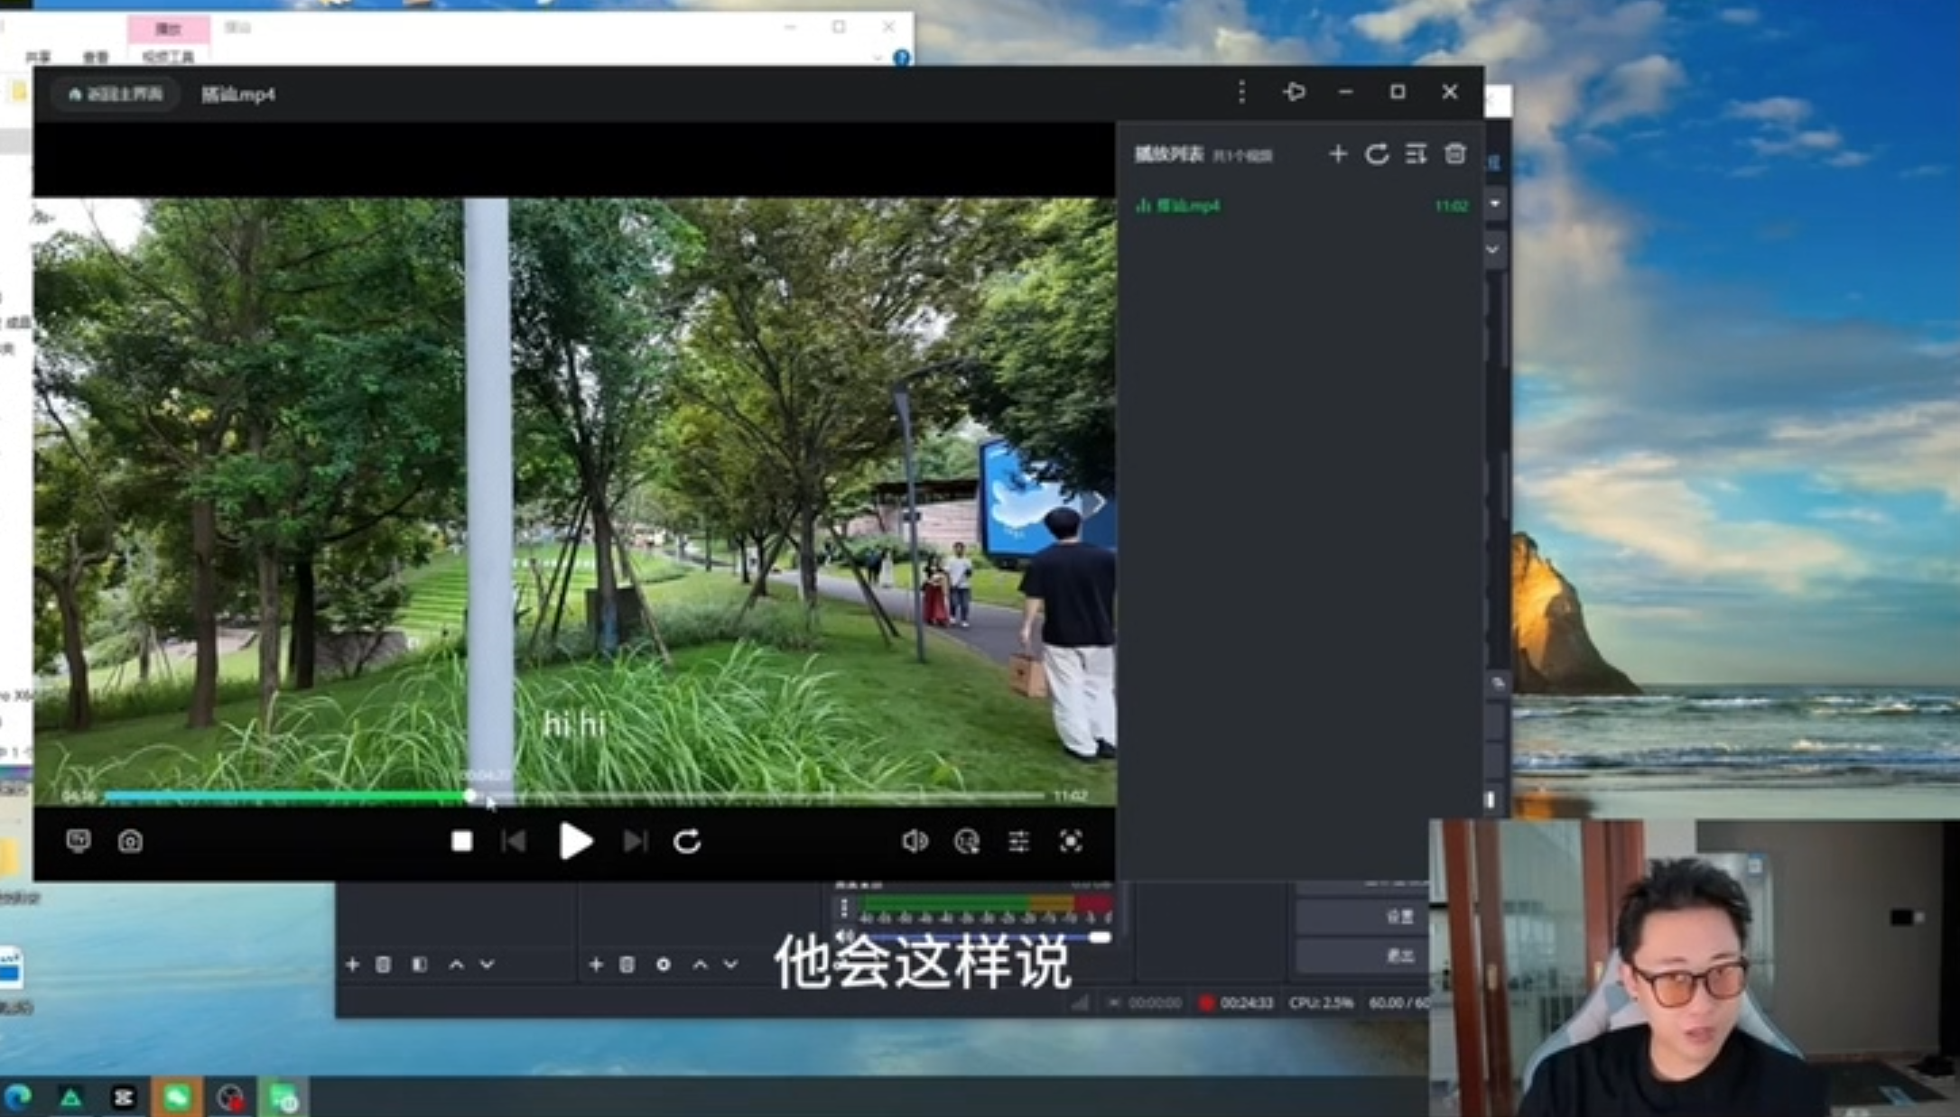The image size is (1960, 1117).
Task: Click the loop/replay icon
Action: pos(687,841)
